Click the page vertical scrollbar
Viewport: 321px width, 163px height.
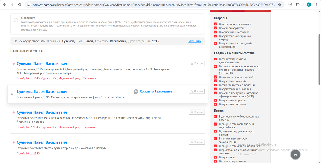[319, 59]
